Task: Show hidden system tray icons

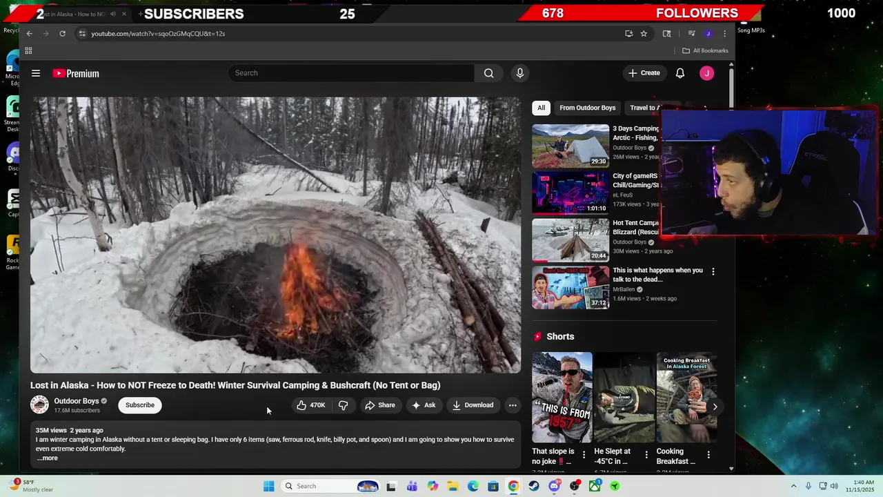Action: pyautogui.click(x=793, y=486)
